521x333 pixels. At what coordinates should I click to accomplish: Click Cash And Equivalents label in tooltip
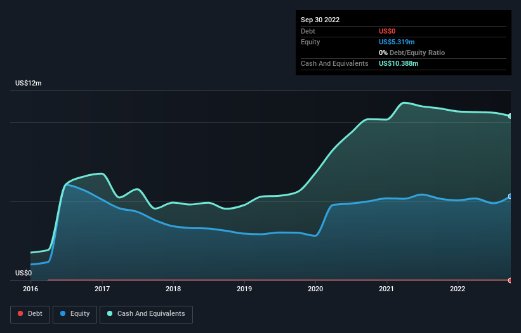pyautogui.click(x=334, y=63)
